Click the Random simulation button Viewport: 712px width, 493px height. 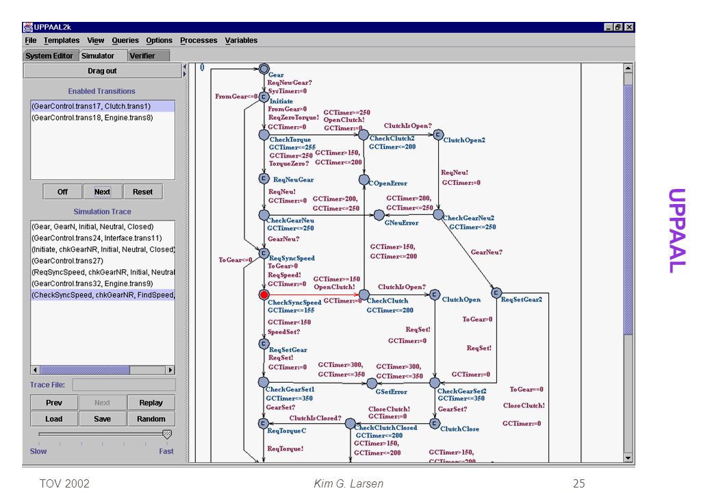pyautogui.click(x=151, y=419)
